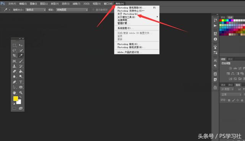
Task: Open the Brush presets panel icon
Action: coord(215,53)
